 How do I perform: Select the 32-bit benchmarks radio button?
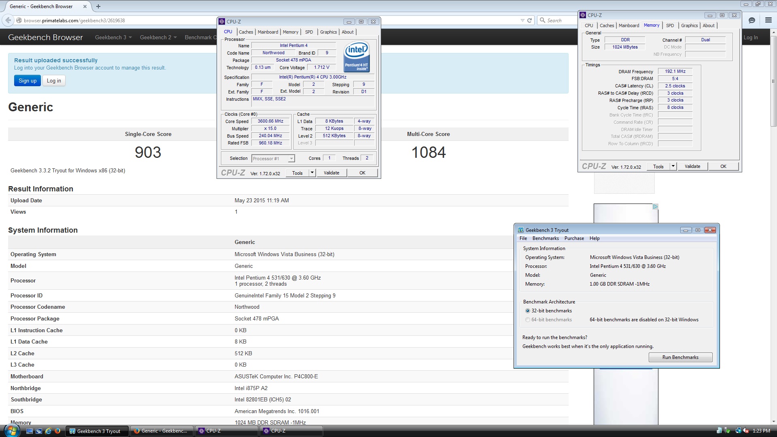(527, 311)
